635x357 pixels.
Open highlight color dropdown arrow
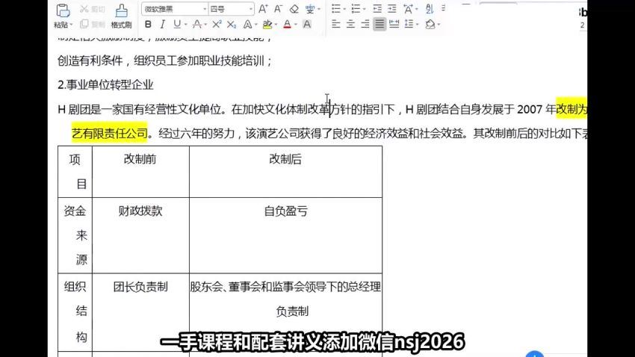click(x=276, y=25)
